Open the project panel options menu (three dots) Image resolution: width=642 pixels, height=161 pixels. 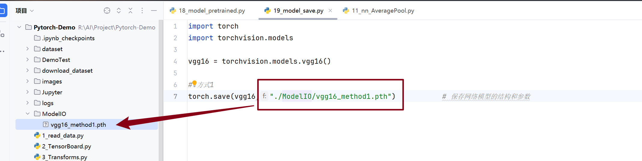pyautogui.click(x=142, y=11)
